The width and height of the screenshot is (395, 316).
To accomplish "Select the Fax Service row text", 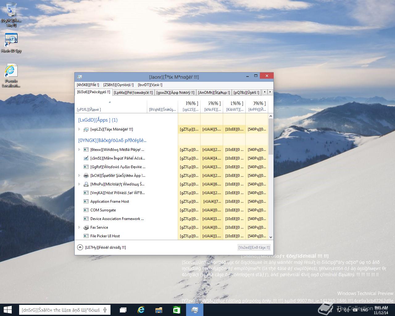I will coord(99,227).
